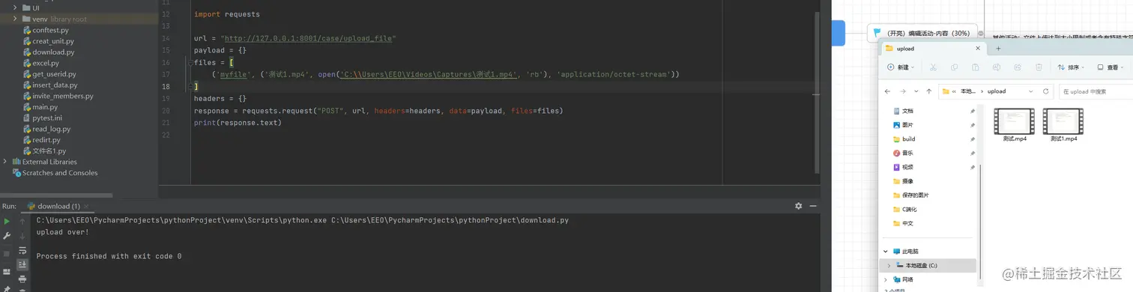Open redirt.py file
The height and width of the screenshot is (292, 1133).
41,140
